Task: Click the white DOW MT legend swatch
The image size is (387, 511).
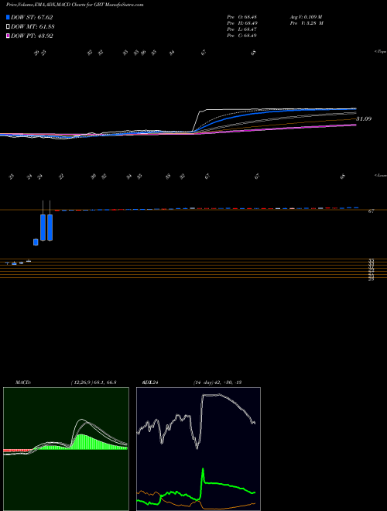Action: pos(8,27)
